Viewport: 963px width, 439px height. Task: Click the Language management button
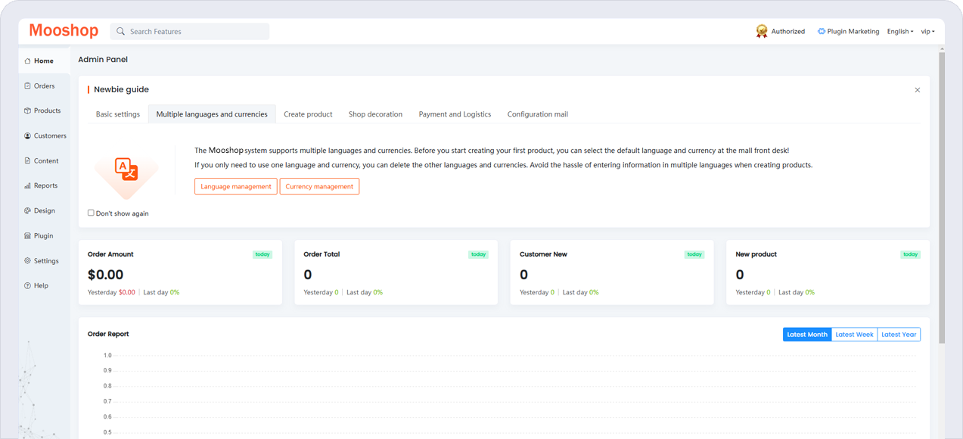click(235, 186)
